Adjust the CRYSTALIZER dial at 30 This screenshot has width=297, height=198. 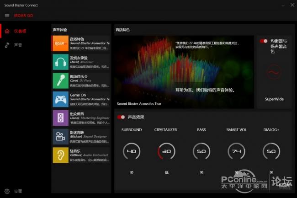166,151
